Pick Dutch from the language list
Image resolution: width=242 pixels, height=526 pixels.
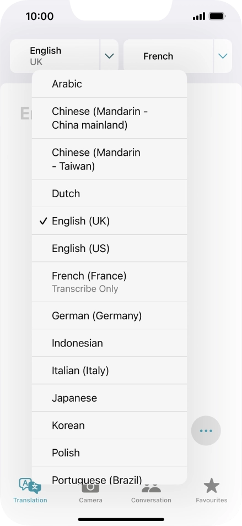110,193
